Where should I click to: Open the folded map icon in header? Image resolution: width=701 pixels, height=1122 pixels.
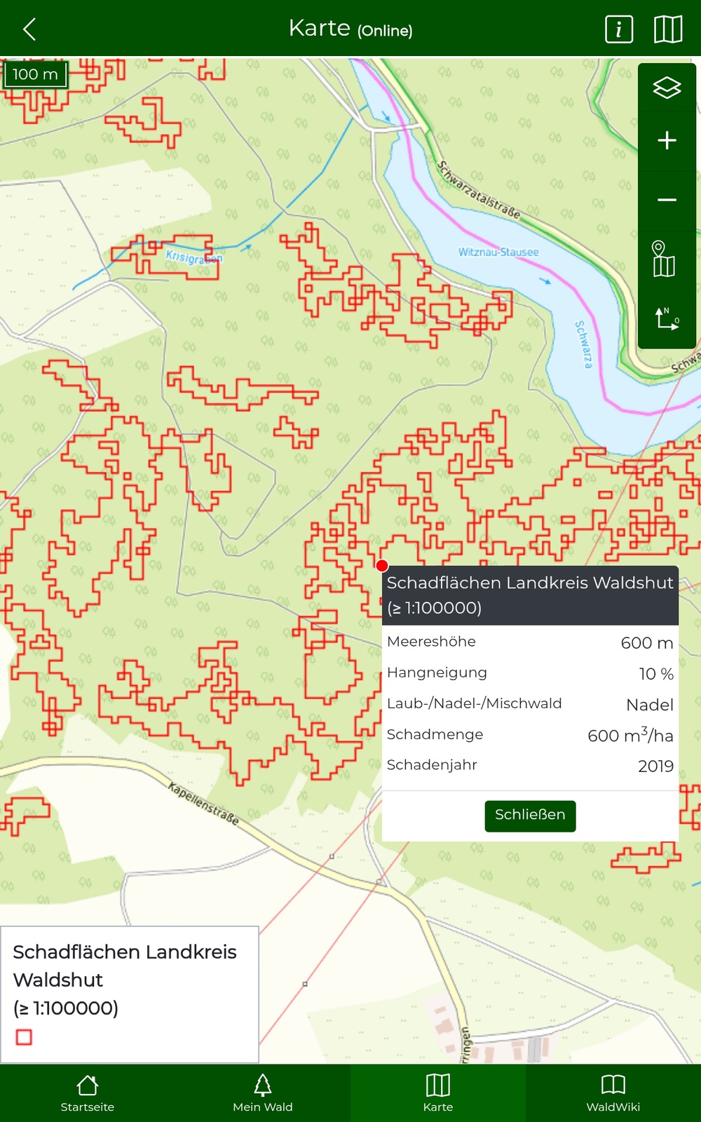click(667, 29)
